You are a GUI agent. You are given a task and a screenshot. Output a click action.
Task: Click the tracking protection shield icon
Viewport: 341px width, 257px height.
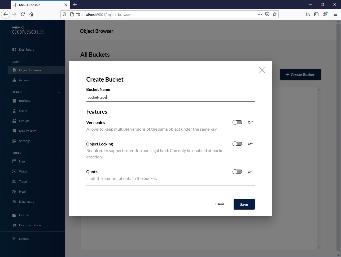coord(64,14)
